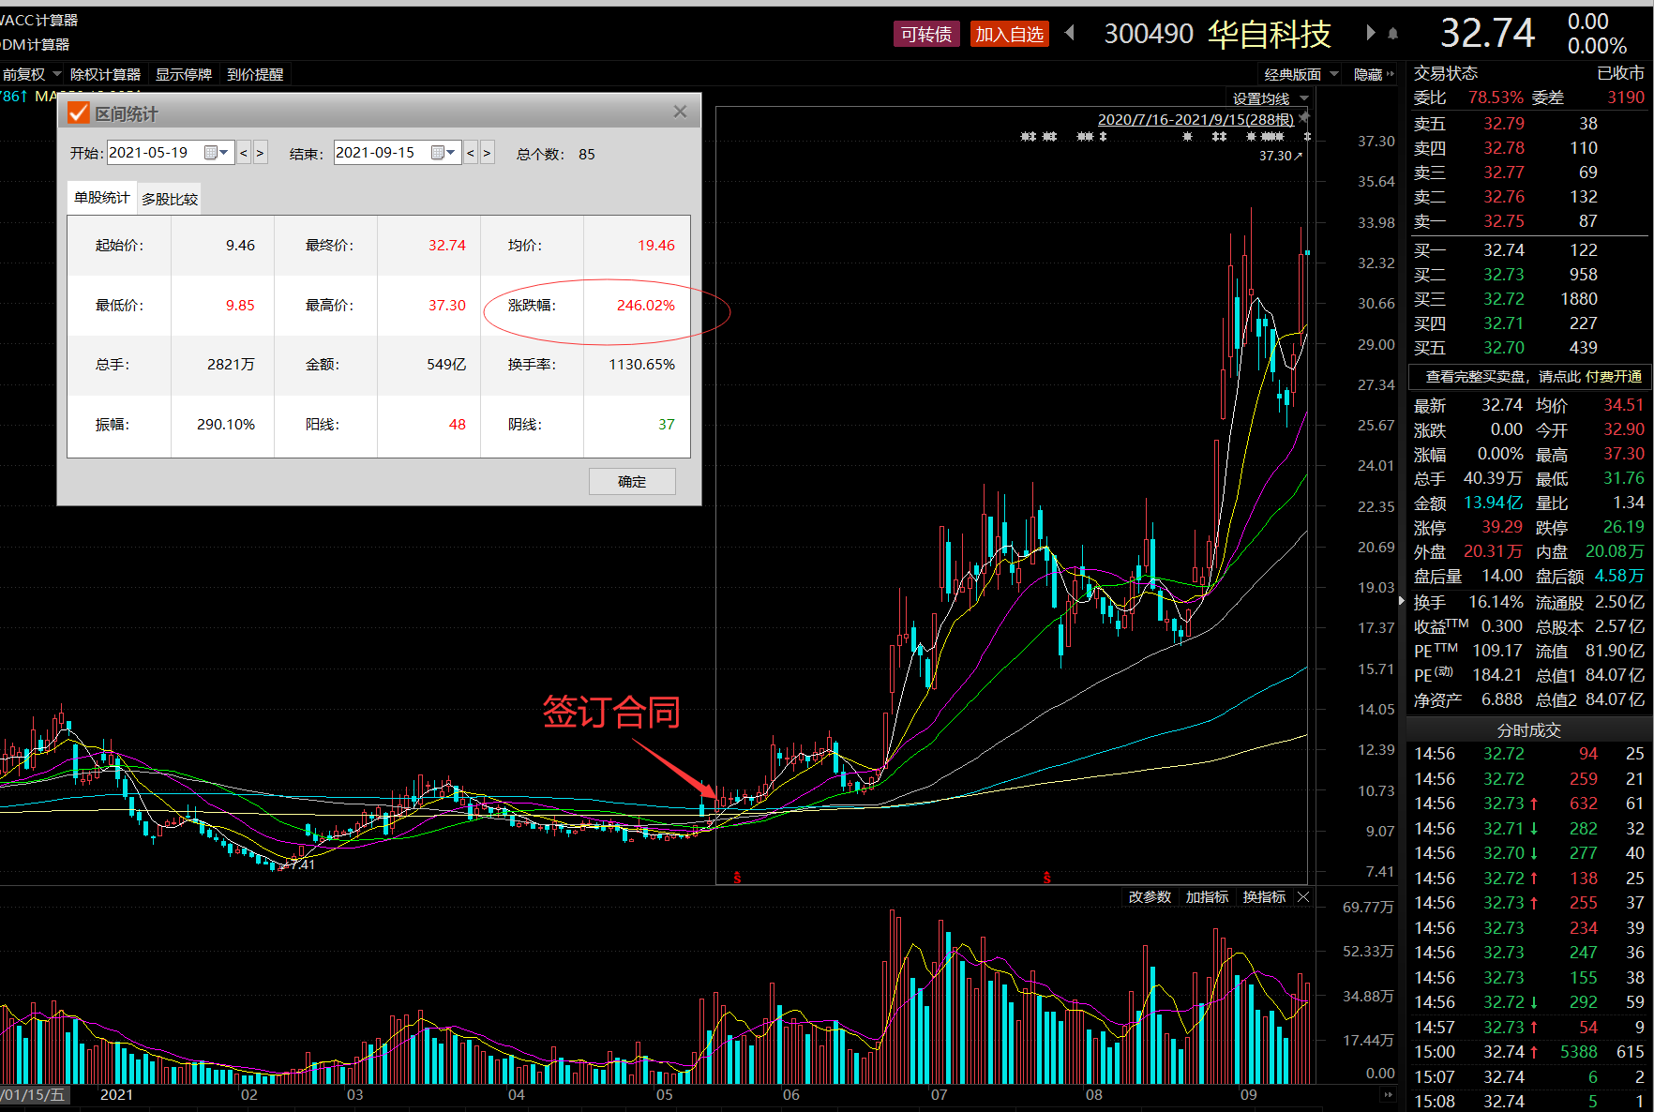Open the DM计算器 tool
Image resolution: width=1654 pixels, height=1112 pixels.
pyautogui.click(x=36, y=44)
